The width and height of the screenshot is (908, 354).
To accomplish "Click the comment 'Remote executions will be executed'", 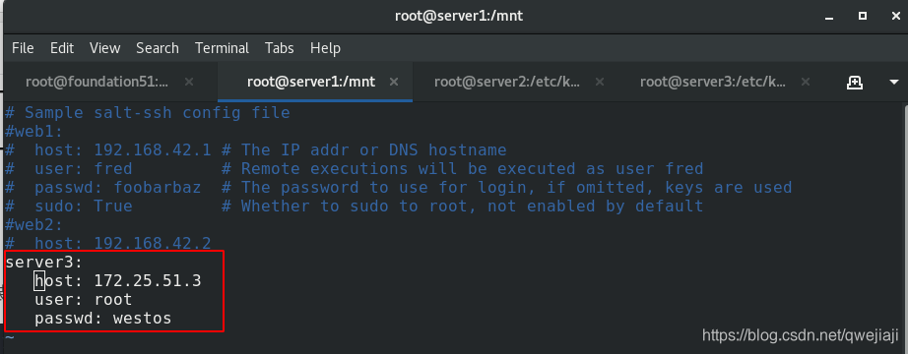I will click(x=409, y=169).
